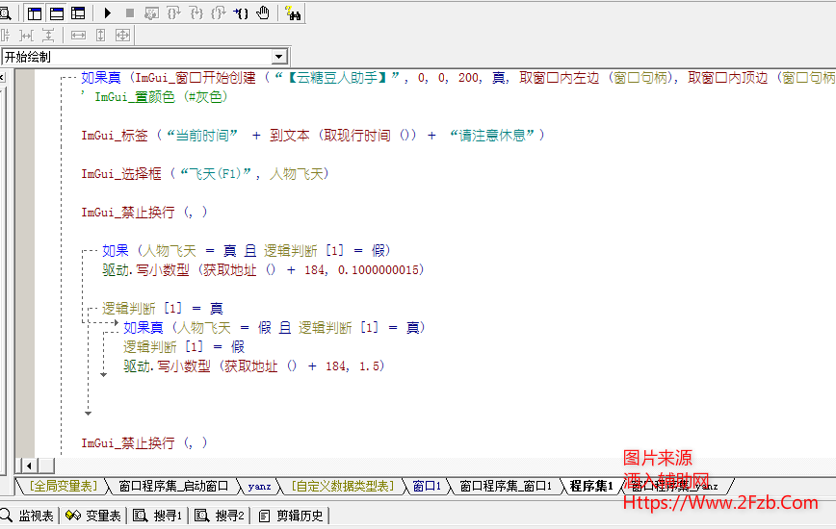Click the horizontal scrollbar left arrow
This screenshot has width=836, height=529.
tap(25, 466)
